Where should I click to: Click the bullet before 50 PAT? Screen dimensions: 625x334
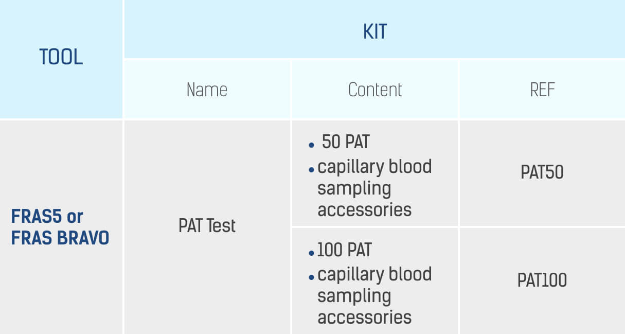pos(311,145)
